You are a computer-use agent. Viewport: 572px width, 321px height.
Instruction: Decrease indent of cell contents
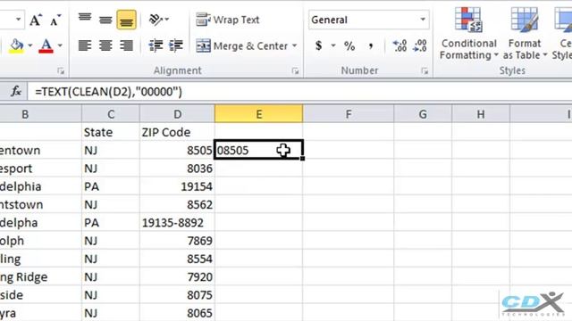(156, 45)
